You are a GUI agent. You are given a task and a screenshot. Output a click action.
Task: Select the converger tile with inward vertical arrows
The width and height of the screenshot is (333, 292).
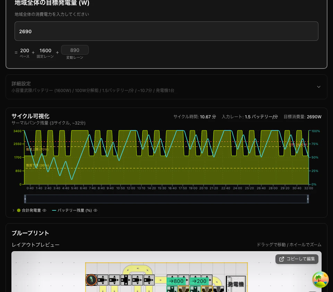tap(126, 280)
